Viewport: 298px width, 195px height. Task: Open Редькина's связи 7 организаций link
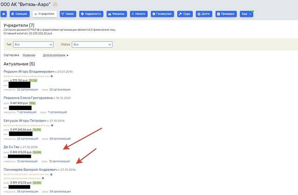click(x=57, y=112)
